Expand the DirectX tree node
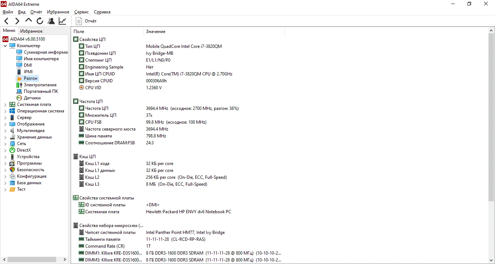 pyautogui.click(x=5, y=150)
